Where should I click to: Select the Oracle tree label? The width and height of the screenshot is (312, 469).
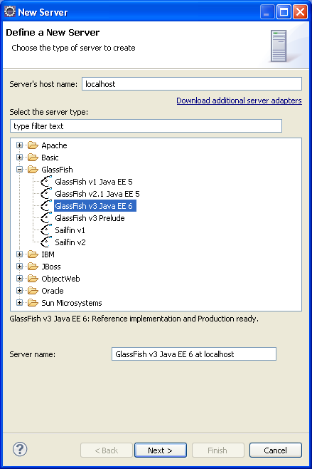[x=53, y=291]
